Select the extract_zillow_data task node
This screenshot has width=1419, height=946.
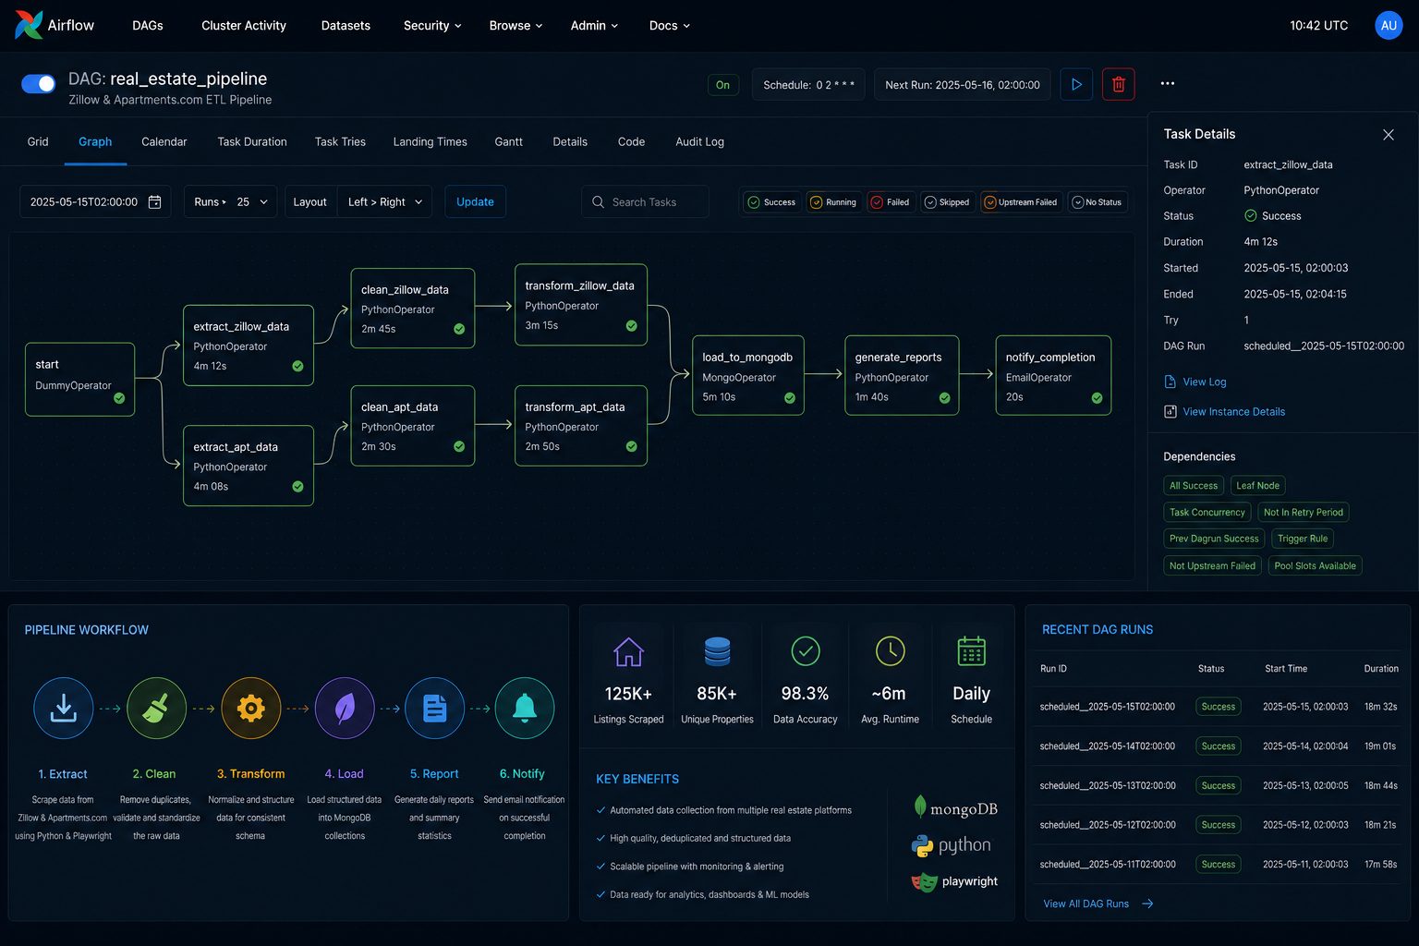click(x=248, y=345)
